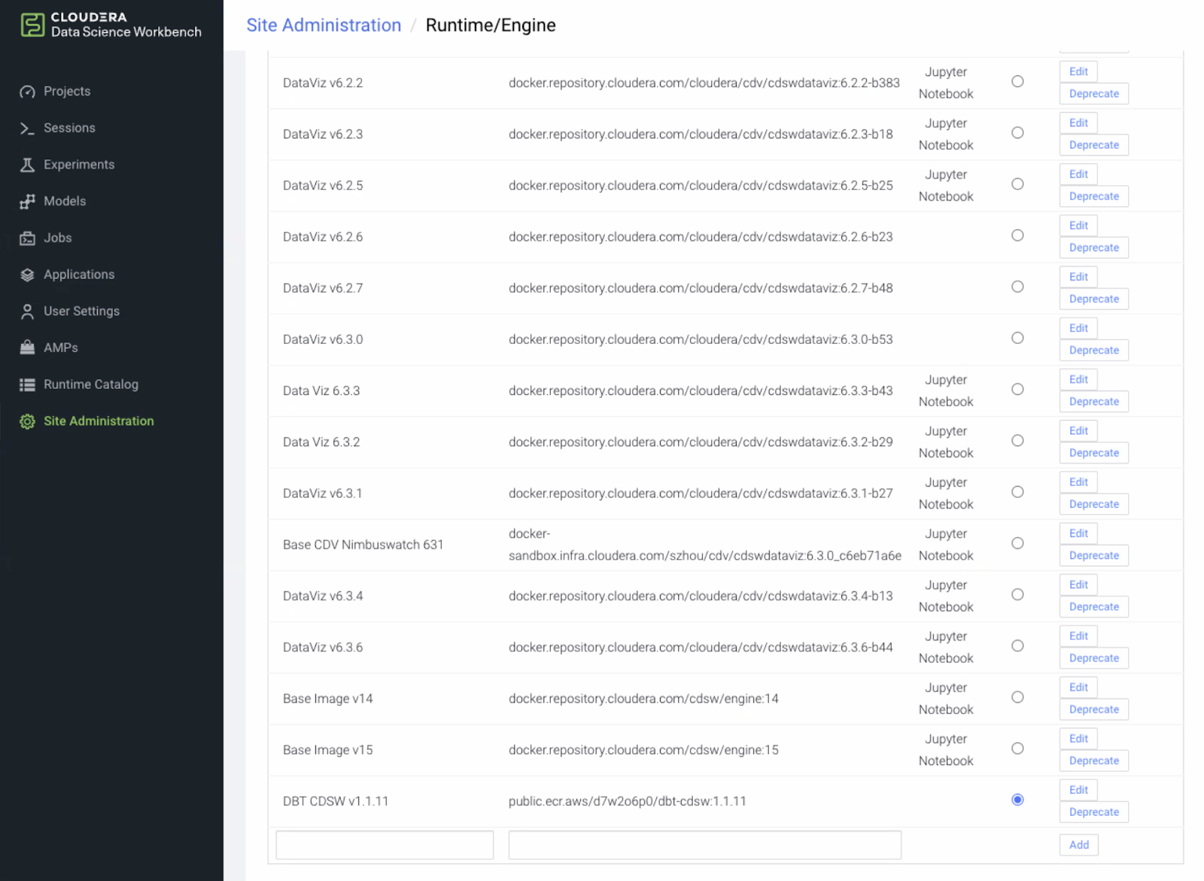Click the empty engine description input field
This screenshot has width=1204, height=881.
(385, 845)
